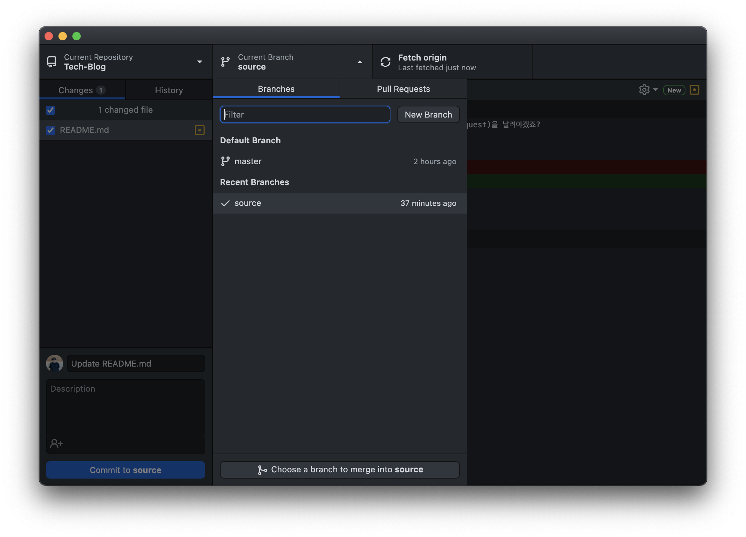This screenshot has height=537, width=746.
Task: Click the branch icon next to master
Action: (225, 161)
